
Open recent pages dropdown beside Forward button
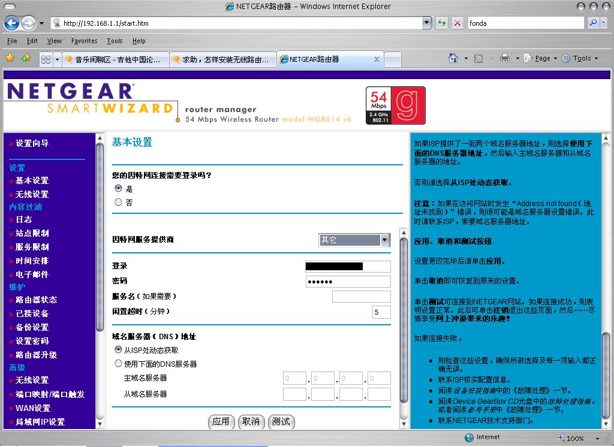tap(41, 23)
